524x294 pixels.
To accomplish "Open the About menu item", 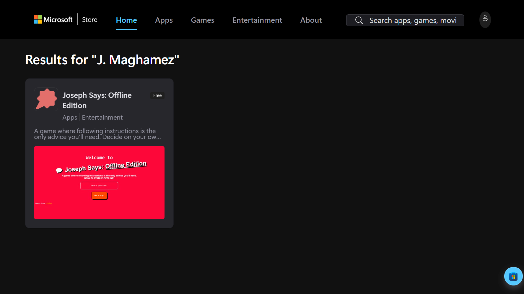I will tap(311, 20).
